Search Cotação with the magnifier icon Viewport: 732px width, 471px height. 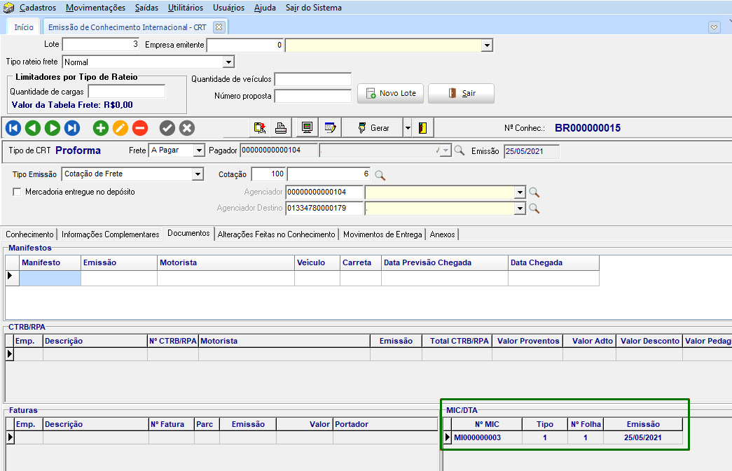click(380, 175)
